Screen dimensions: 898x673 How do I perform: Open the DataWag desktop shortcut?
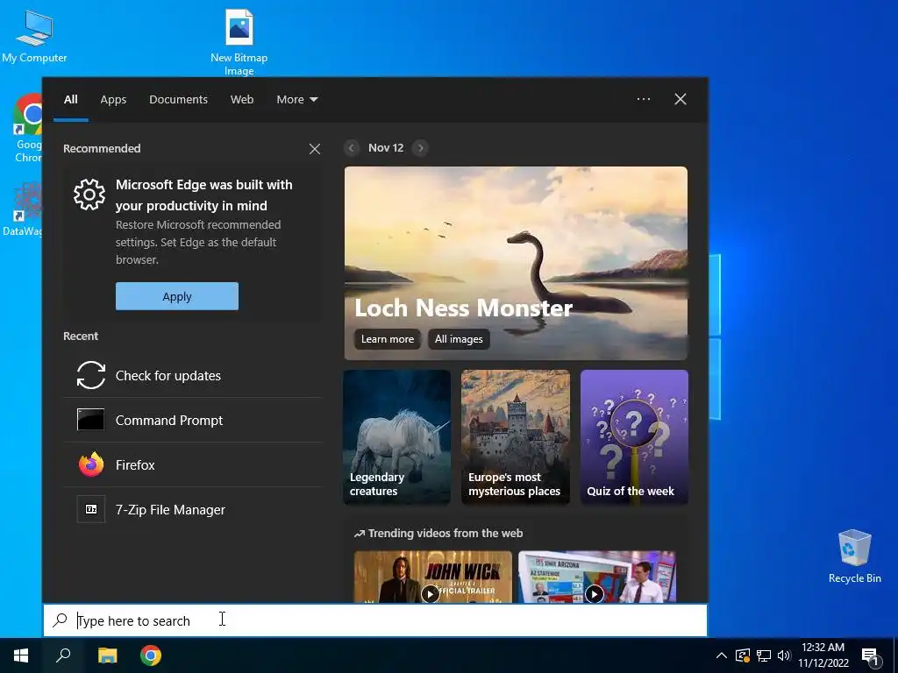tap(23, 209)
